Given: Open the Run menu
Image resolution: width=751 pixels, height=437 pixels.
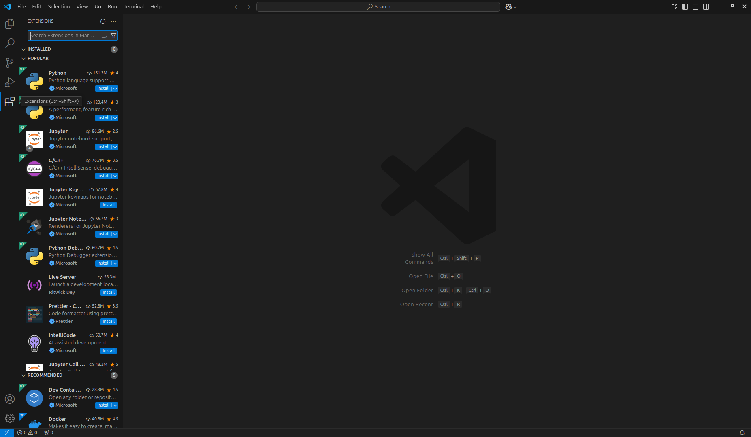Looking at the screenshot, I should tap(112, 7).
